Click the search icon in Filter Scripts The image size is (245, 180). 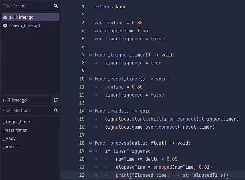(x=56, y=6)
